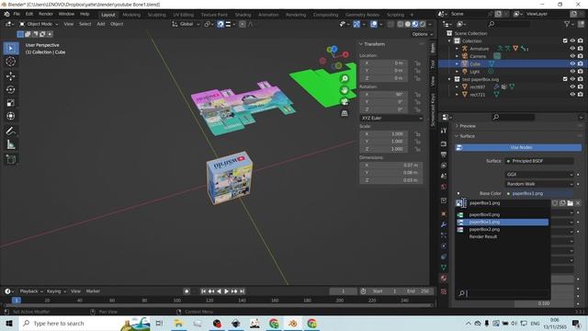The height and width of the screenshot is (331, 588).
Task: Hide rect697 in the outliner
Action: click(x=572, y=86)
